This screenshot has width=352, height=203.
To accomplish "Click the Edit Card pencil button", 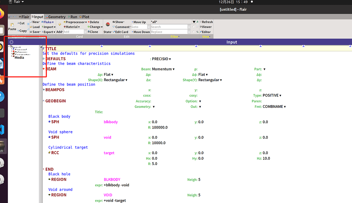I will point(121,32).
